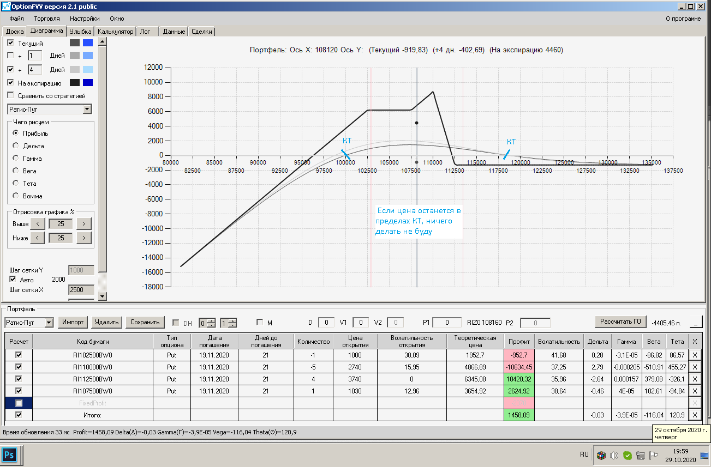Uncheck the Расчет box for RI112500BW0

point(19,379)
